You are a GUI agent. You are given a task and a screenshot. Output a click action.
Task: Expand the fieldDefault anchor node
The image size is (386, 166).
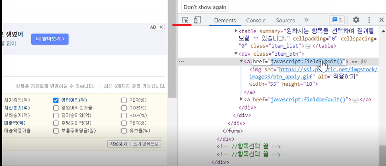pos(241,99)
